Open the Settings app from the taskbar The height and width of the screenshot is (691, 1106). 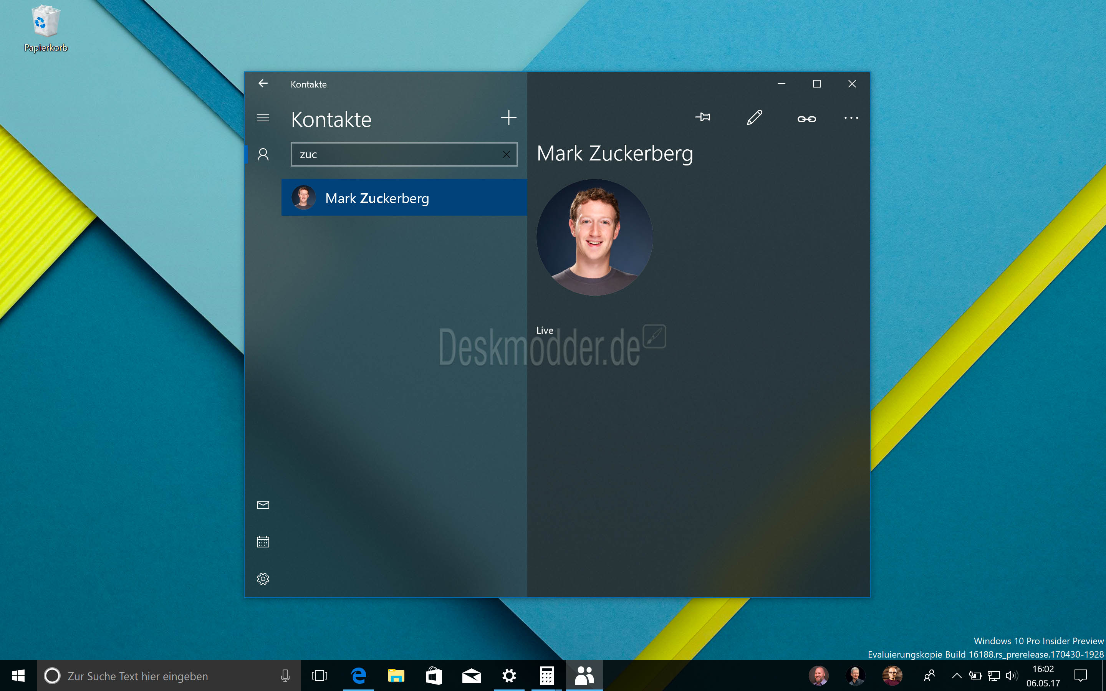(509, 676)
